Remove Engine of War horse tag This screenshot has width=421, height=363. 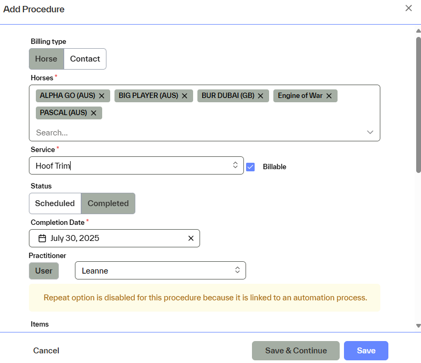[329, 96]
